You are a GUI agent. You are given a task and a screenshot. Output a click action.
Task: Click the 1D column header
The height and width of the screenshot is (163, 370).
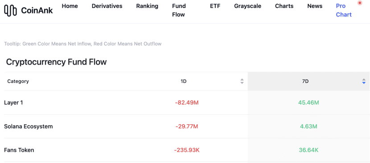pyautogui.click(x=184, y=81)
